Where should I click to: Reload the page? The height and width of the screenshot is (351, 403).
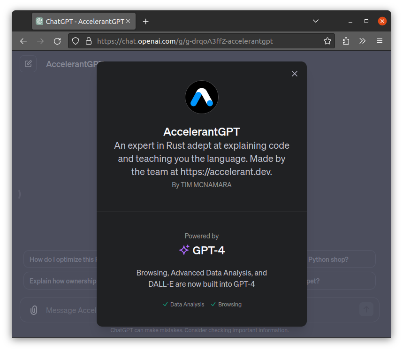[57, 41]
